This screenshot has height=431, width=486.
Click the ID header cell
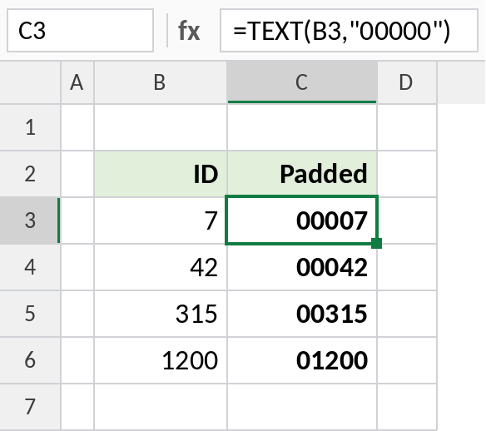[x=161, y=174]
